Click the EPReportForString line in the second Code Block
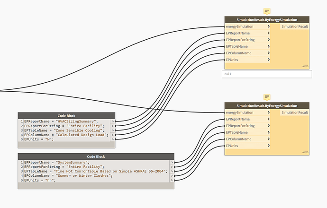 [x=64, y=167]
